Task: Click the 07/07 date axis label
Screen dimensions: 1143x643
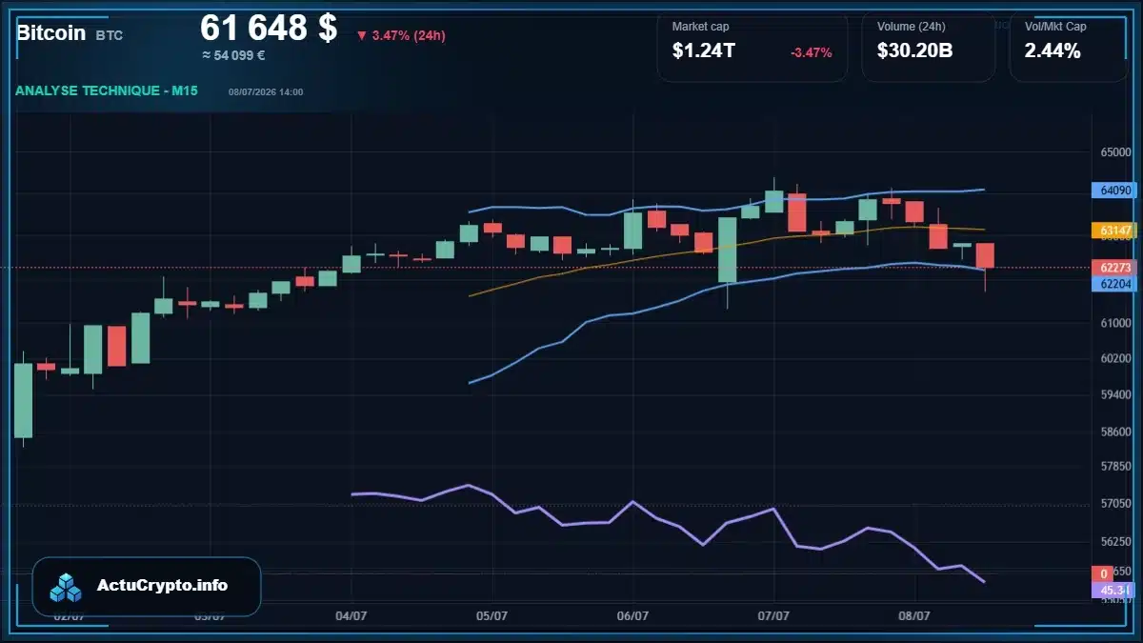Action: click(773, 616)
